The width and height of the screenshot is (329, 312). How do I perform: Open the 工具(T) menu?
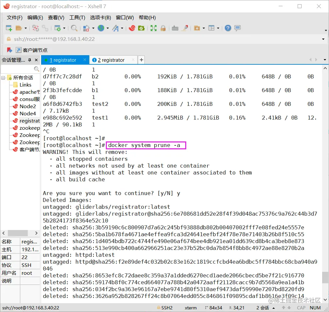tap(77, 17)
